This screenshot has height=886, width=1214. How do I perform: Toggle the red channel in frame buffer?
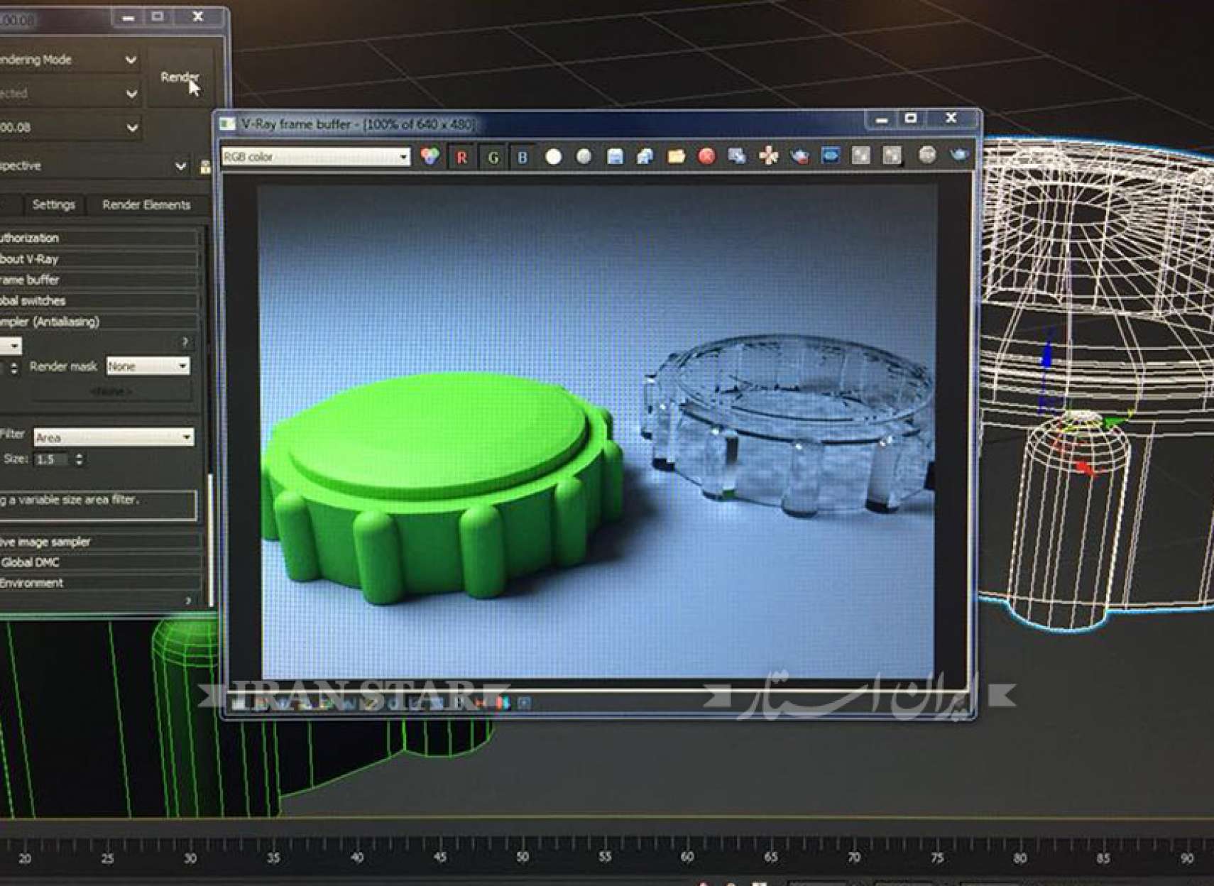(461, 157)
